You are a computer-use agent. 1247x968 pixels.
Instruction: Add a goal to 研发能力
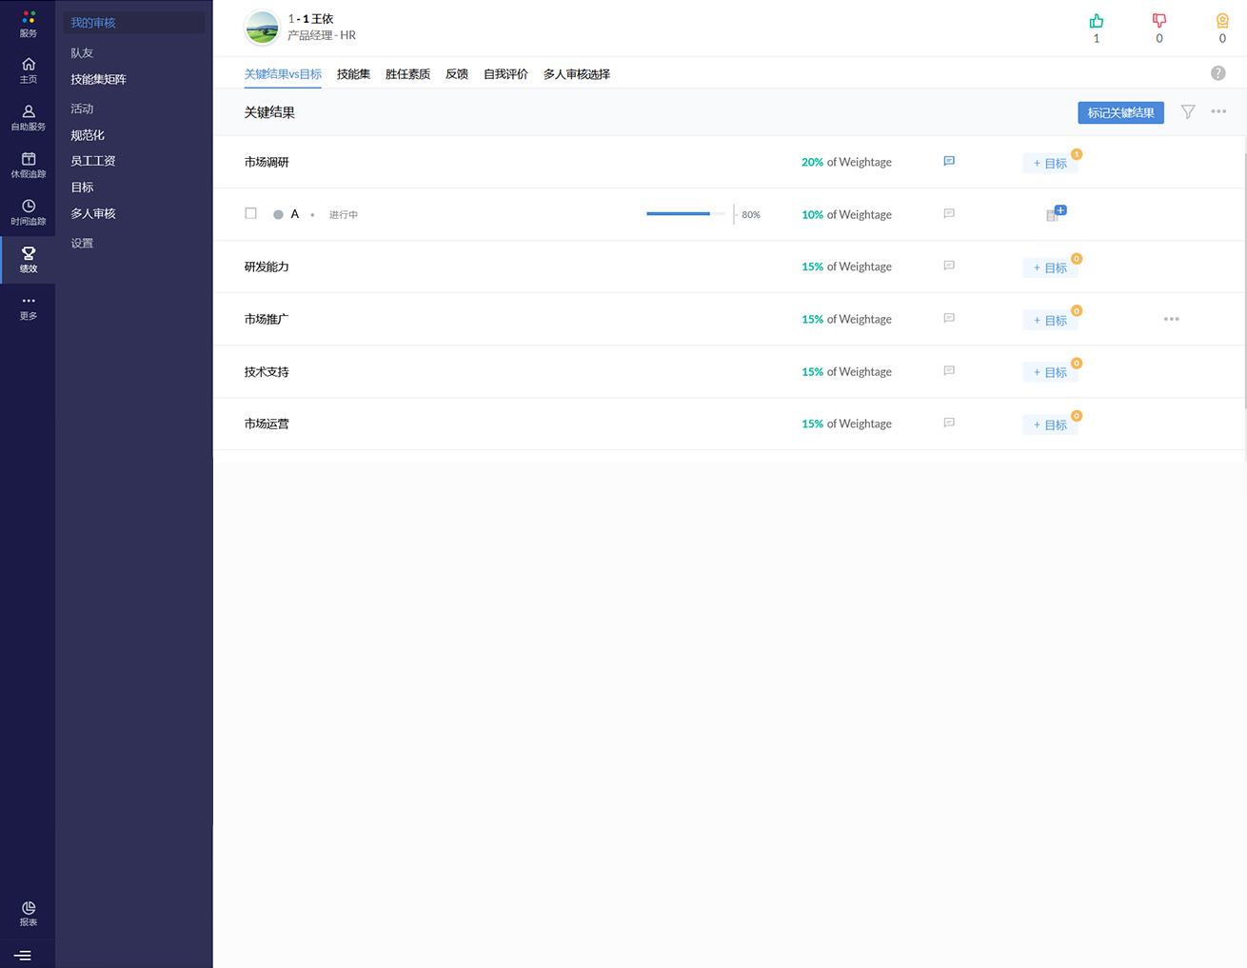pos(1050,268)
